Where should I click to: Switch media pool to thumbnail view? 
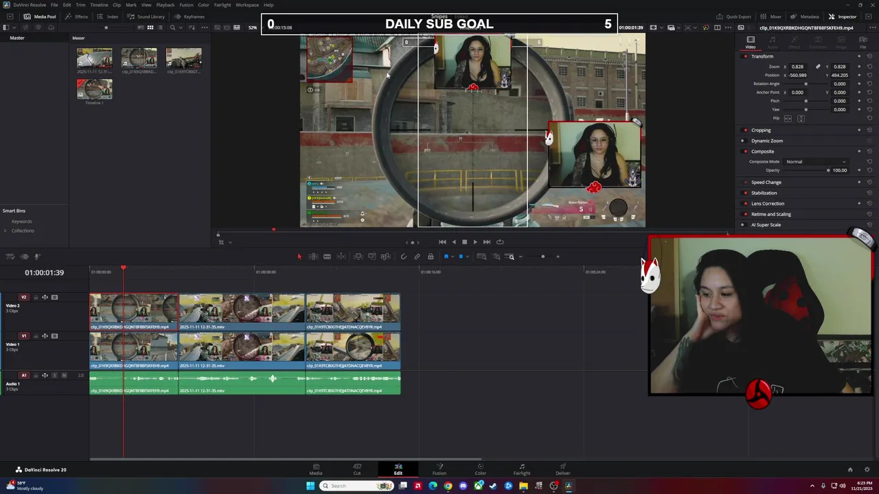150,27
